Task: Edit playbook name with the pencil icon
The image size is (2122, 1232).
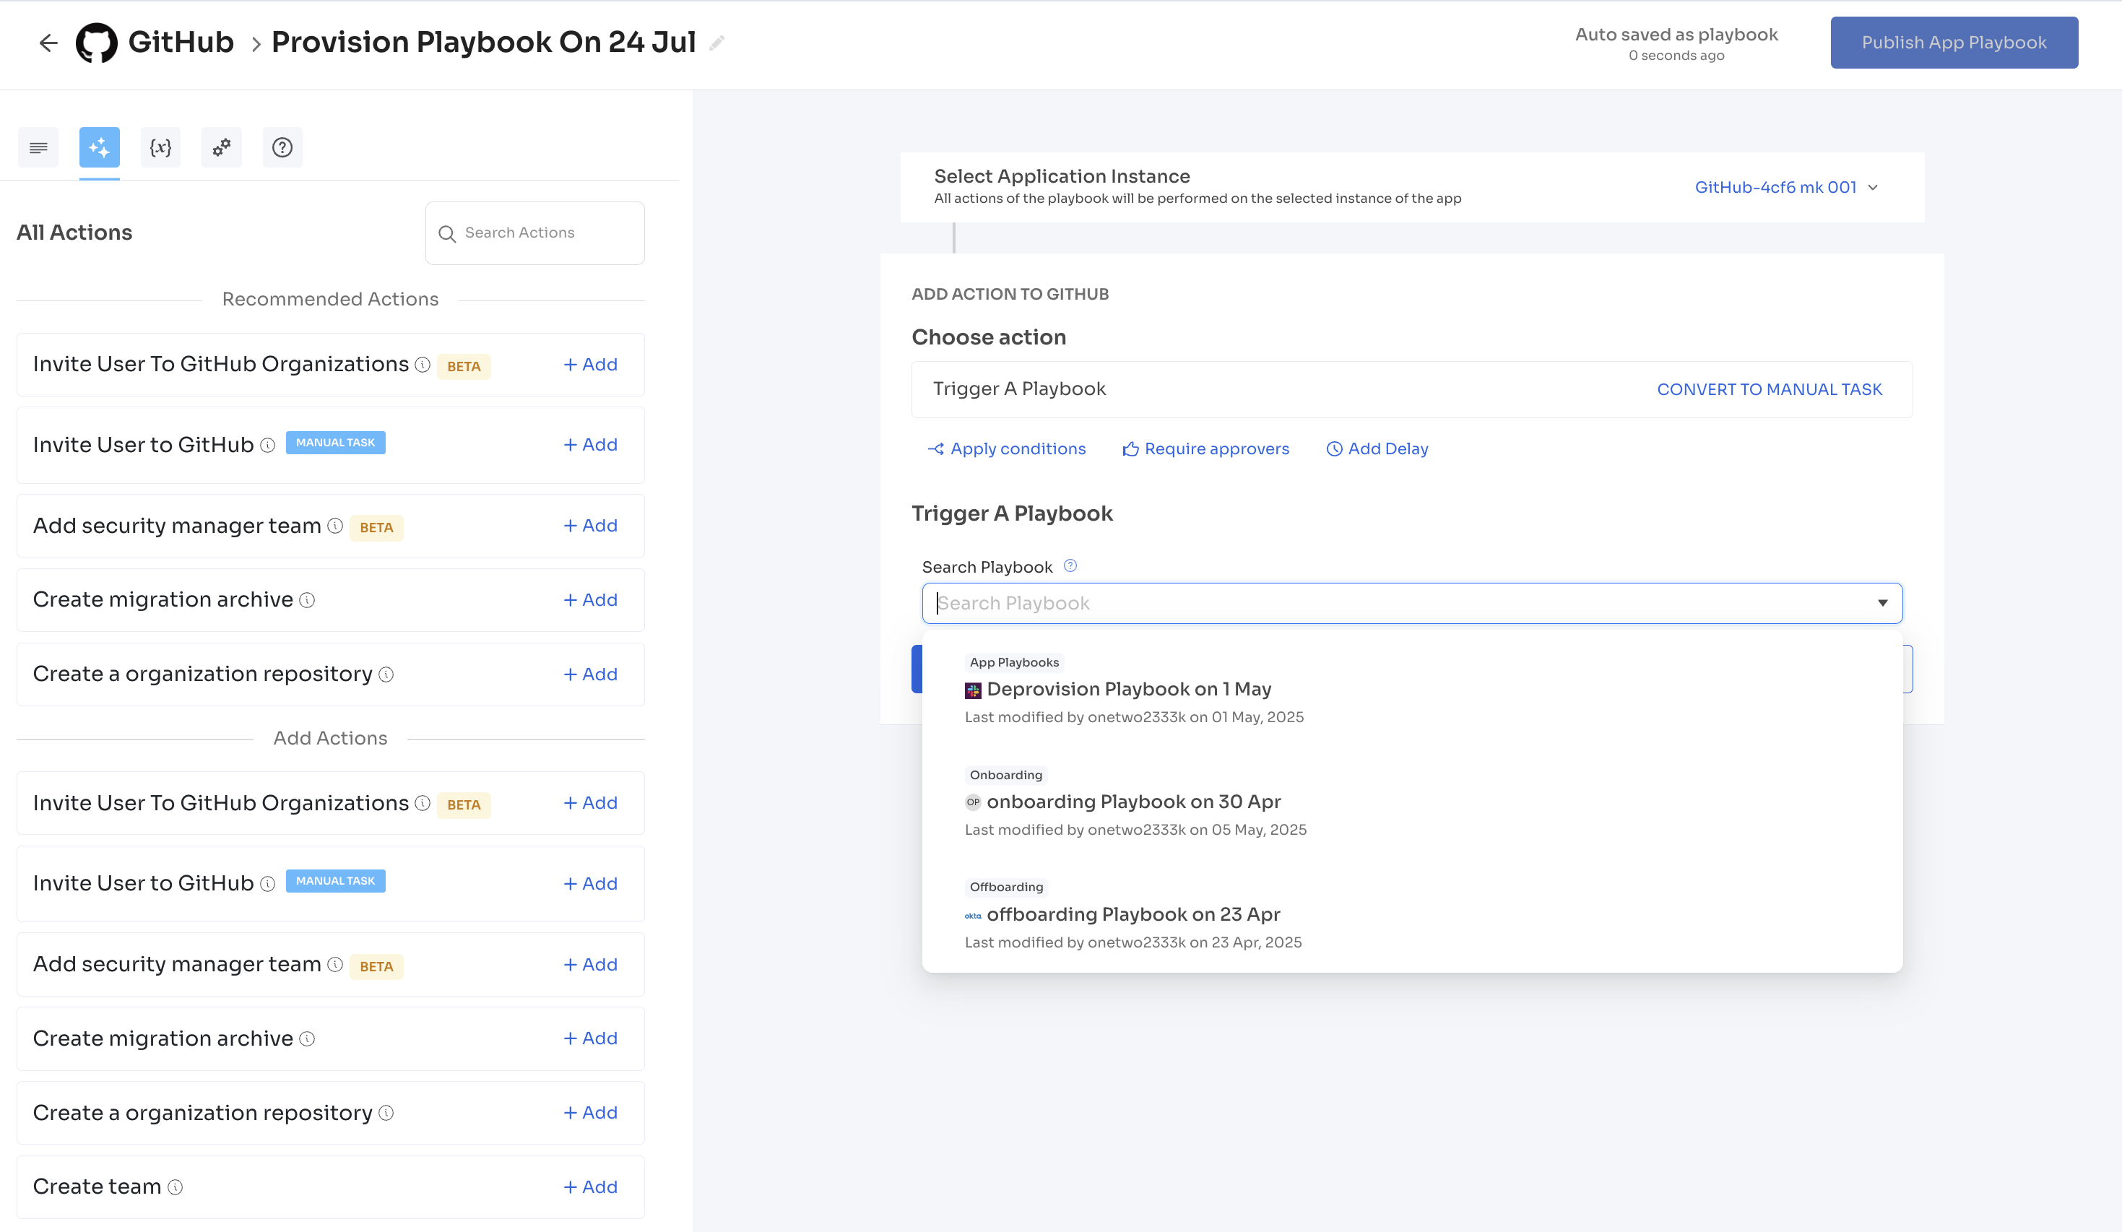Action: coord(716,43)
